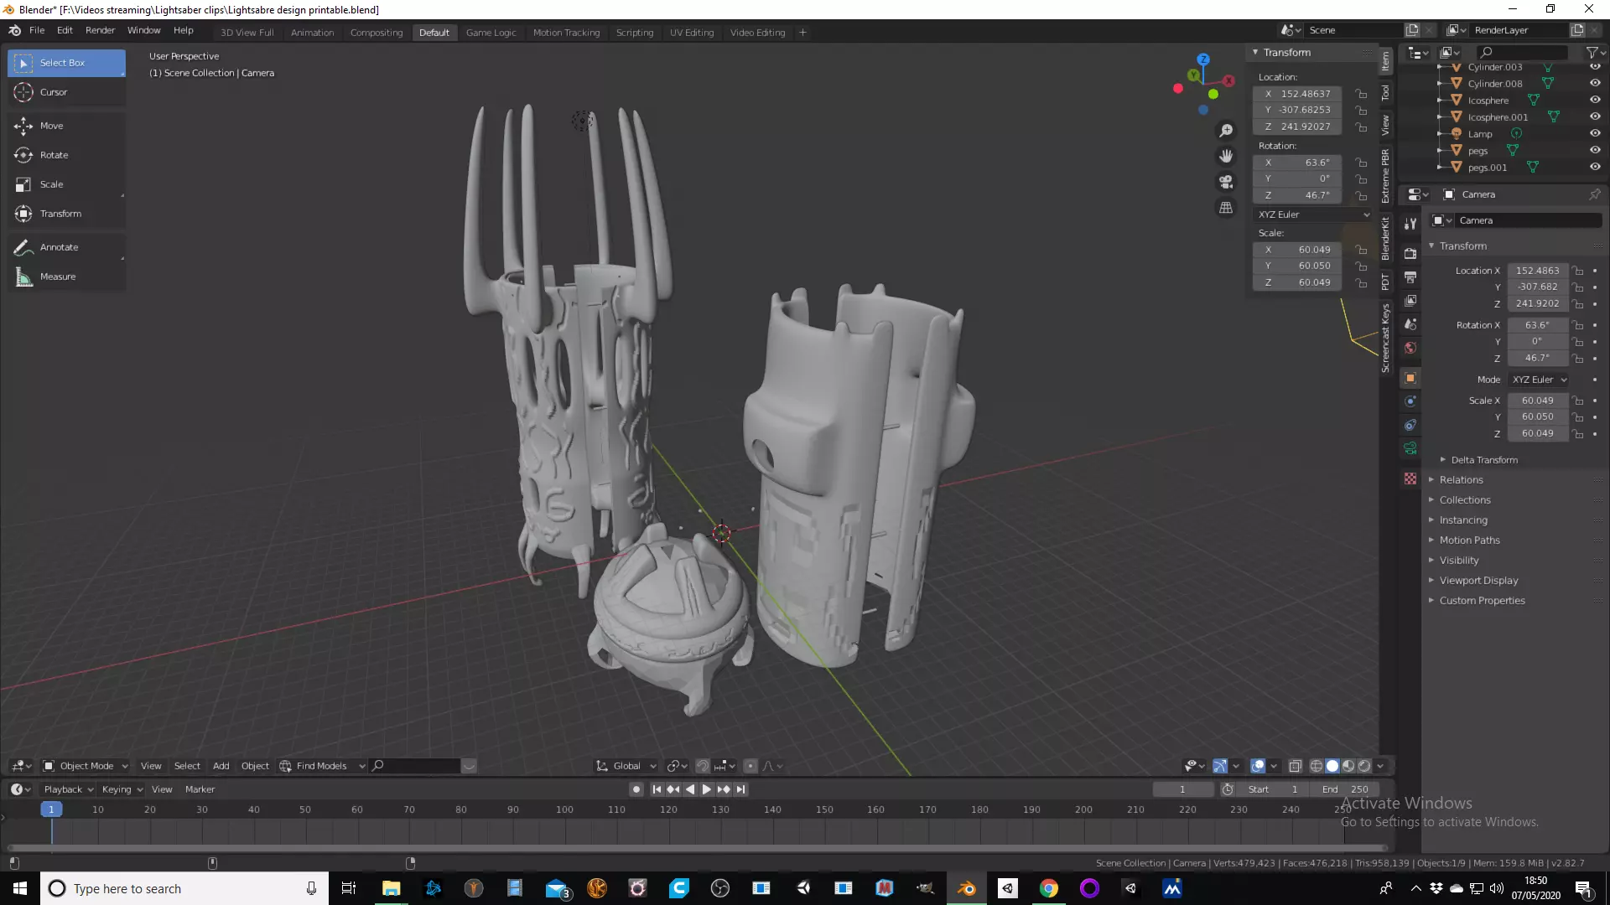1610x905 pixels.
Task: Switch to the UV Editing workspace tab
Action: (691, 33)
